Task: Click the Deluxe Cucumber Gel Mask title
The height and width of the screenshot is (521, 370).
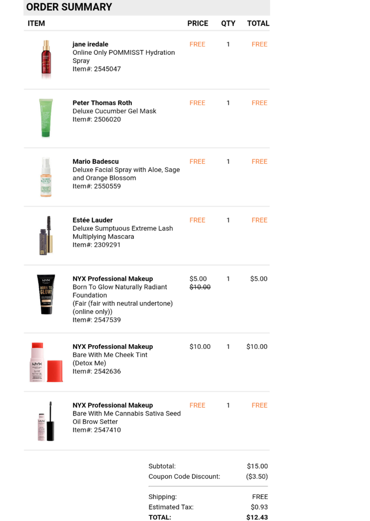Action: coord(114,111)
